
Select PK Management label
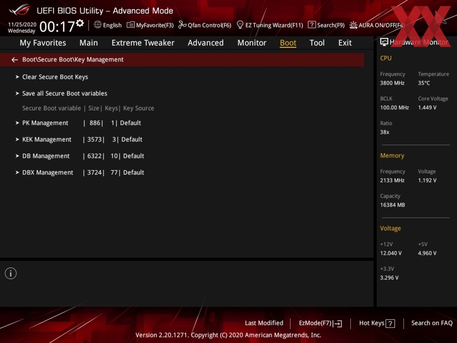[x=45, y=123]
